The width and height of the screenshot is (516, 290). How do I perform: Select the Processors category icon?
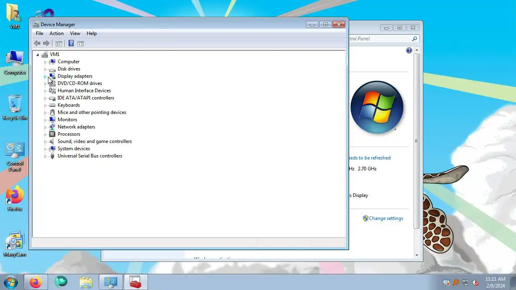pyautogui.click(x=52, y=134)
